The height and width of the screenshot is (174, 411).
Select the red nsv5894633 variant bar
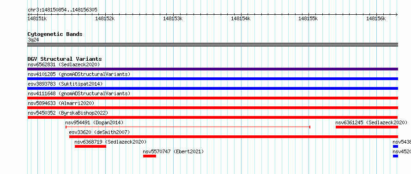pos(212,108)
